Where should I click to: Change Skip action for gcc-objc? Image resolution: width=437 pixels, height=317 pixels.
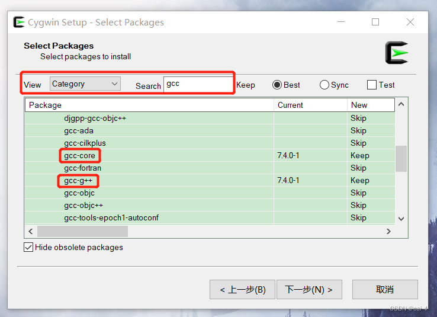coord(358,193)
